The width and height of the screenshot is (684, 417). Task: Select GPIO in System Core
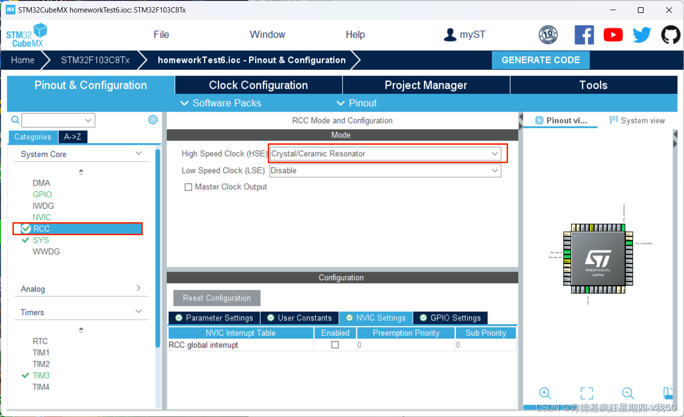[x=42, y=194]
